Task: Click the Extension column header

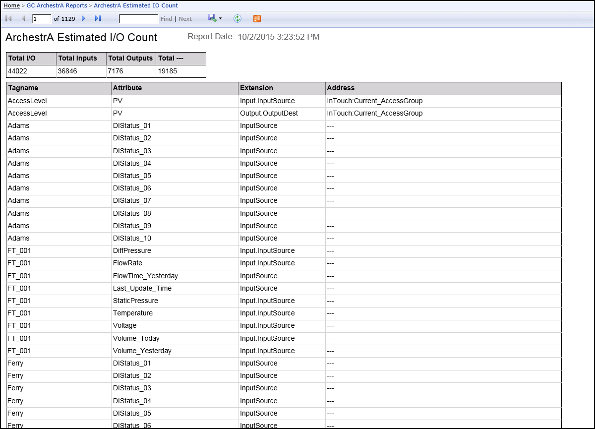Action: click(256, 88)
